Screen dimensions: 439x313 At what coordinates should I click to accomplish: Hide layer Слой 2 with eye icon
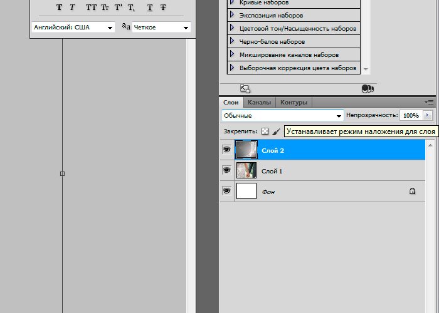point(226,150)
